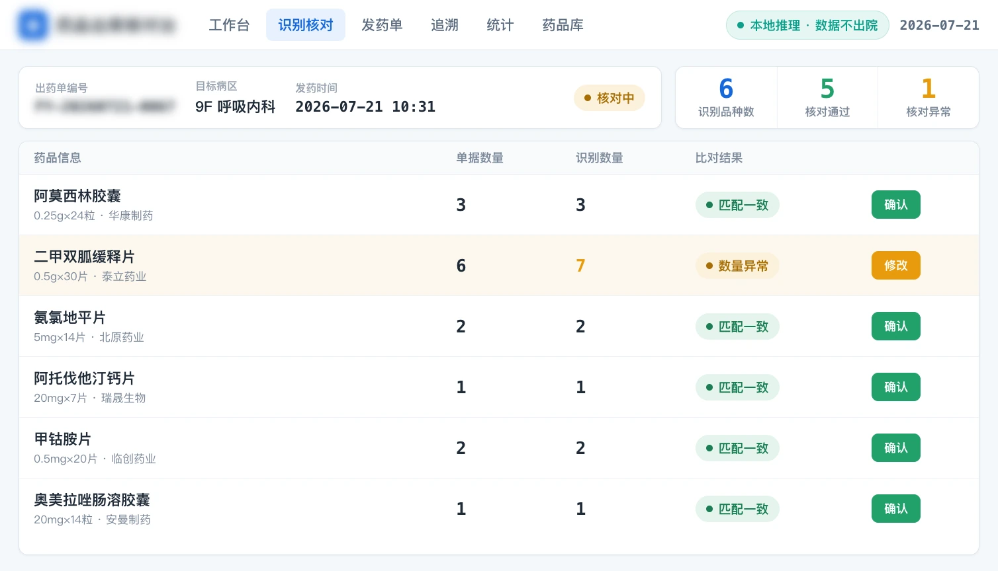Click the 匹配一致 badge for 甲钴胺片
The image size is (998, 571).
[x=737, y=448]
